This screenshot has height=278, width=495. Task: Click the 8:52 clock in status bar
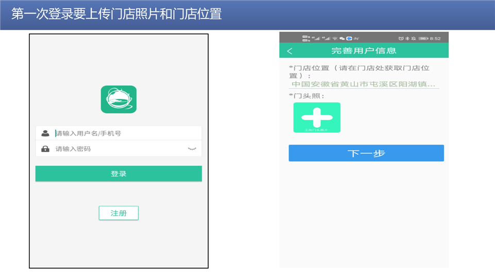(436, 39)
